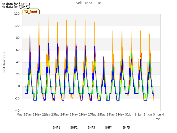Click the Jun 2 date tick label
The image size is (177, 133).
[x=142, y=114]
